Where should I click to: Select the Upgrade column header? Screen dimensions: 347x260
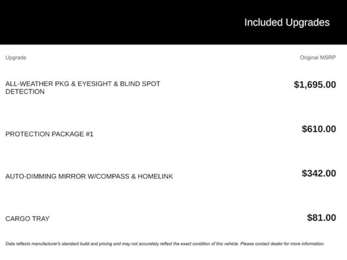16,58
